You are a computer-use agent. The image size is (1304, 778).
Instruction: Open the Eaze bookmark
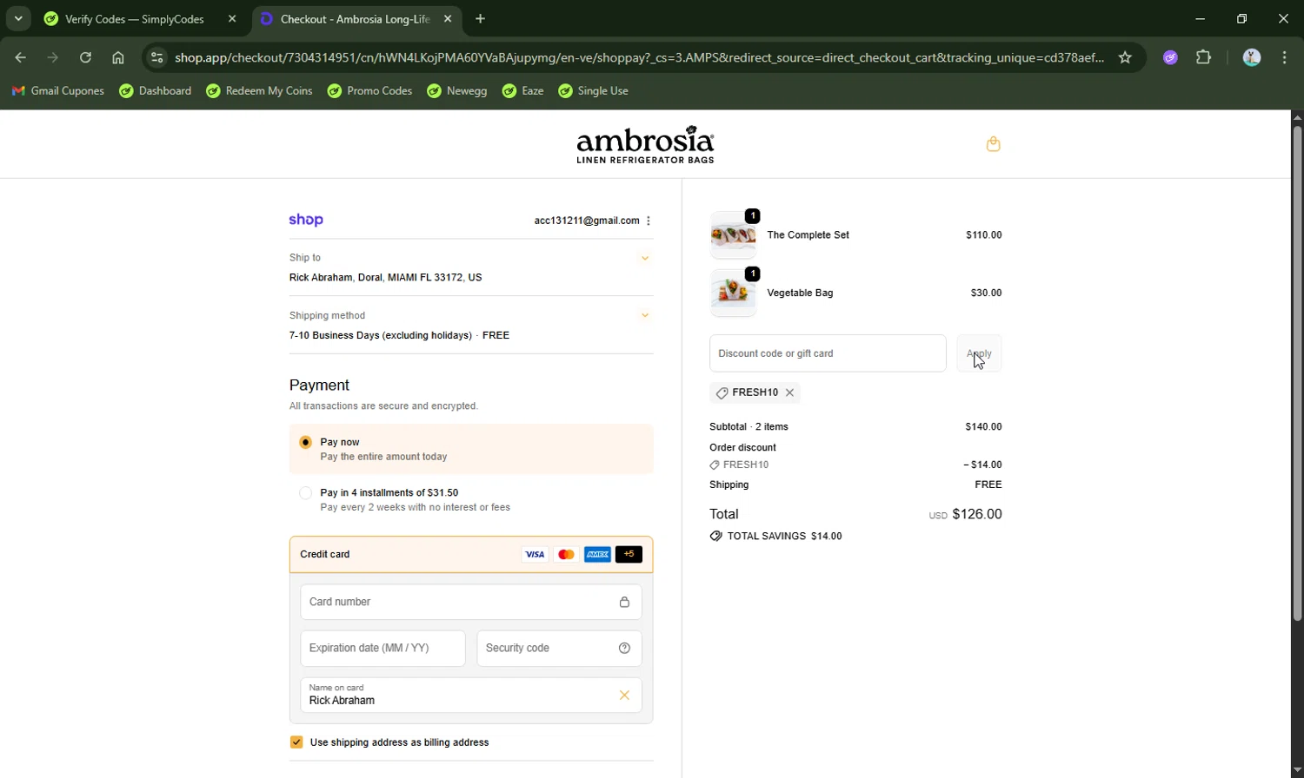coord(523,90)
